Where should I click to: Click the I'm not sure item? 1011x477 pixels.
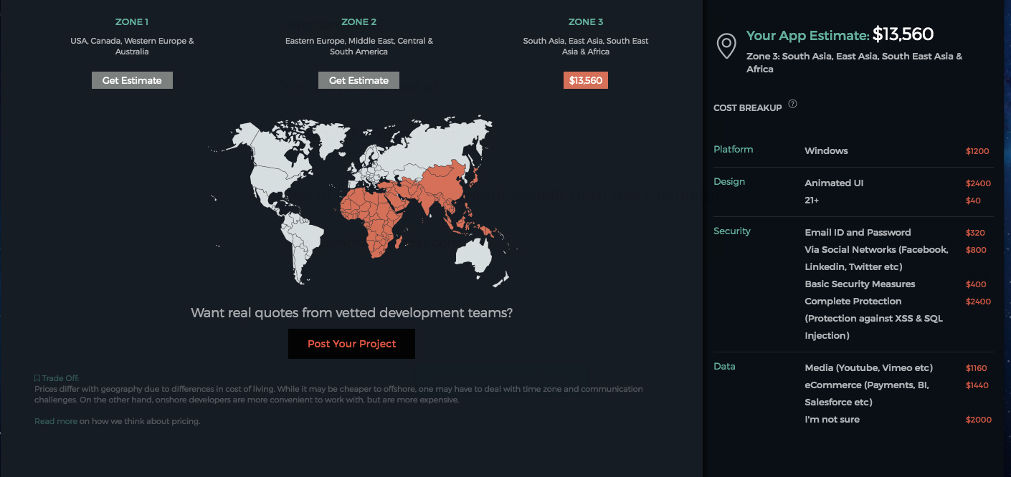(x=832, y=419)
